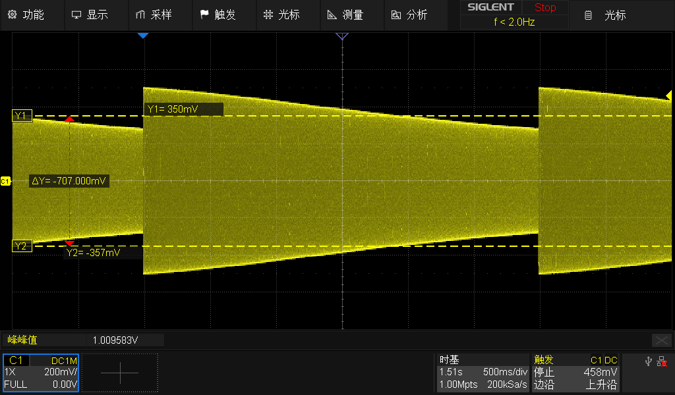Open the 功能 utility menu

click(x=32, y=15)
